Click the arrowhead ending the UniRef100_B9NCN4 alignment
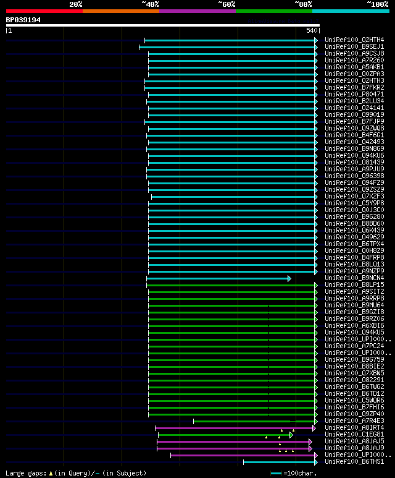Screen dimensions: 395x478 point(289,279)
